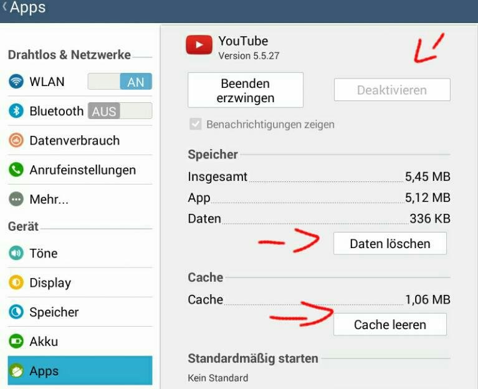478x389 pixels.
Task: Tap the Cache 1,06 MB row
Action: pos(319,299)
